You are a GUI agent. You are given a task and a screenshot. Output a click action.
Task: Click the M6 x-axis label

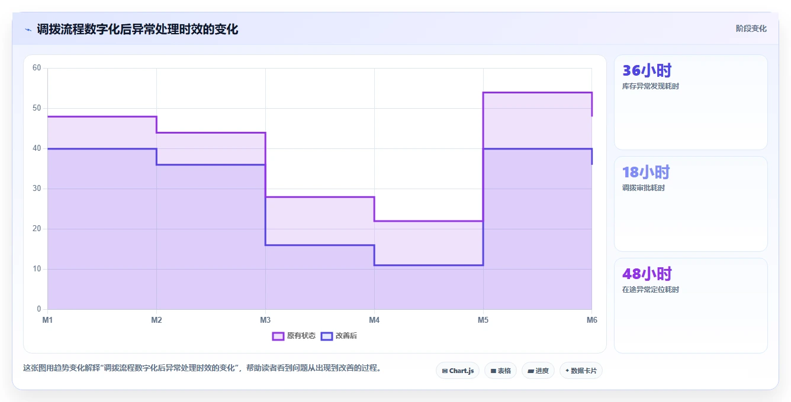click(592, 320)
